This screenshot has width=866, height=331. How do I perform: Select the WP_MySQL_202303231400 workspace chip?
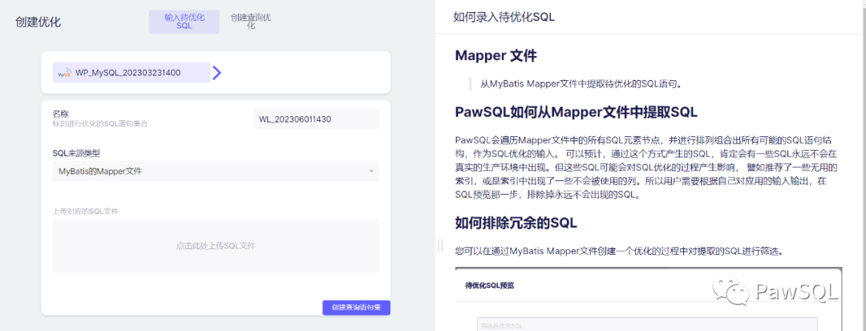132,73
